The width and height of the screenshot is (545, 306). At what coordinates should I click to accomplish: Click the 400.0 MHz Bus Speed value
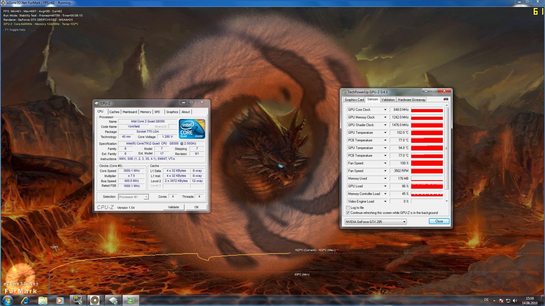[131, 181]
